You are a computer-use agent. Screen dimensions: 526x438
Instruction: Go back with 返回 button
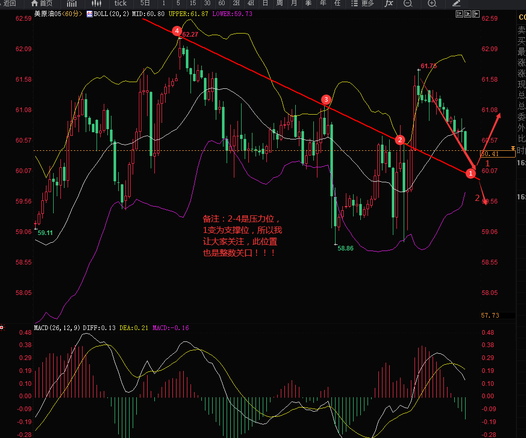tap(8, 3)
